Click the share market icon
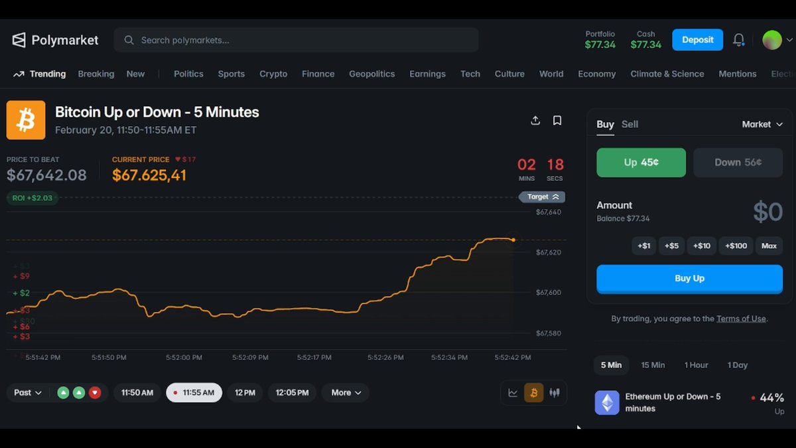 coord(535,120)
